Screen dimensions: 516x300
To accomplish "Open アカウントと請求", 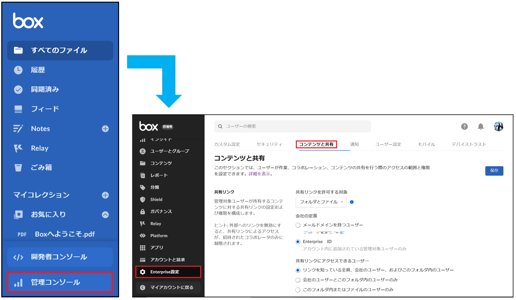I will click(x=168, y=259).
